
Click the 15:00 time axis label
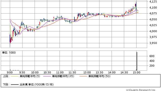tap(137, 72)
